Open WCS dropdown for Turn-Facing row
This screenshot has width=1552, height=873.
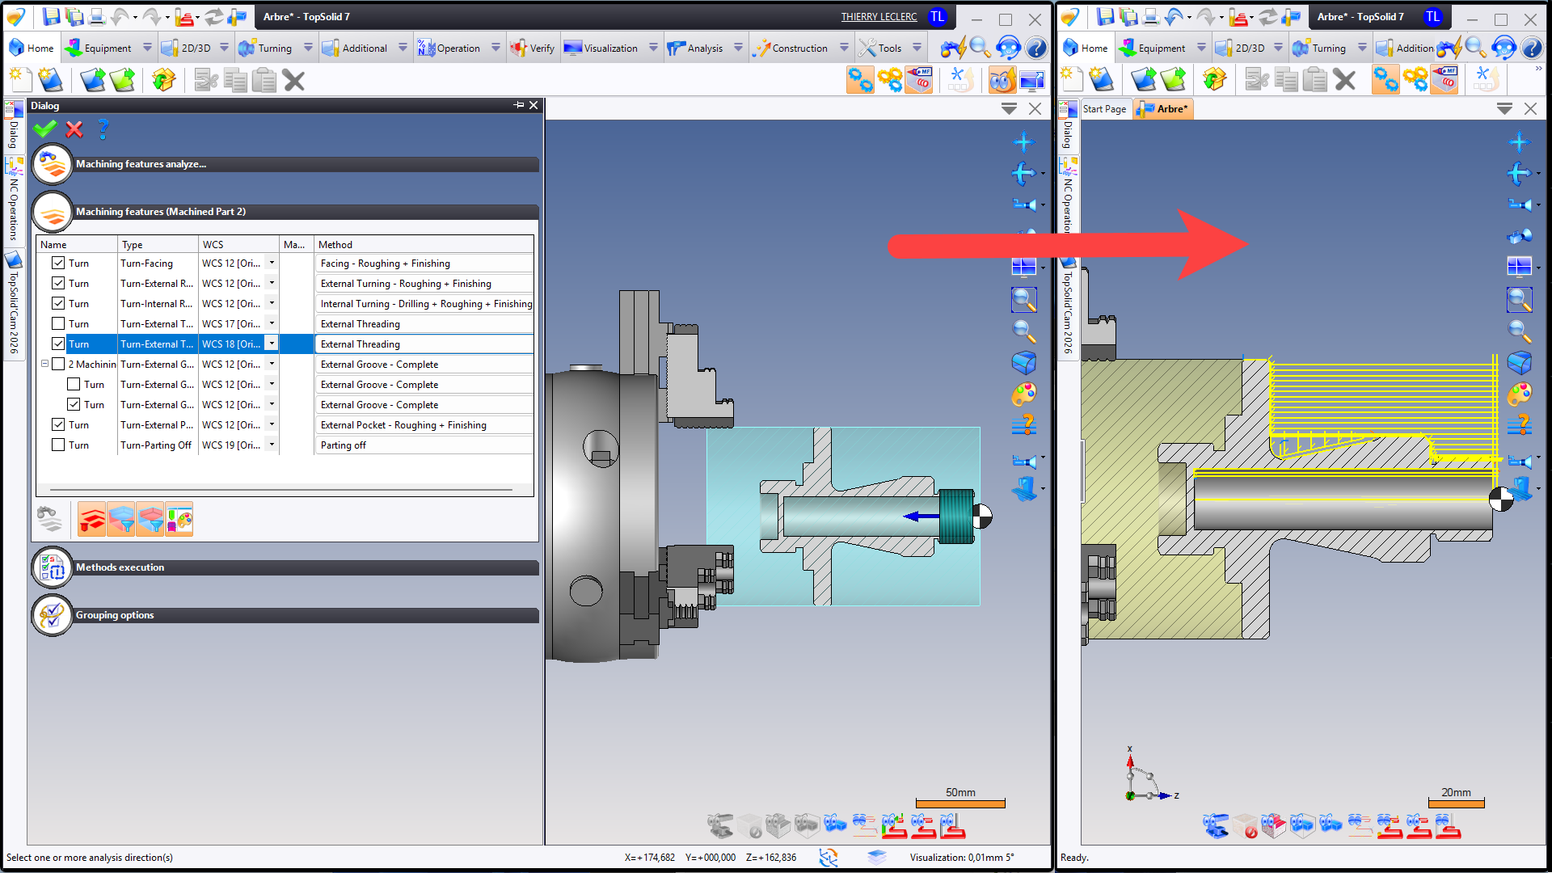(272, 263)
